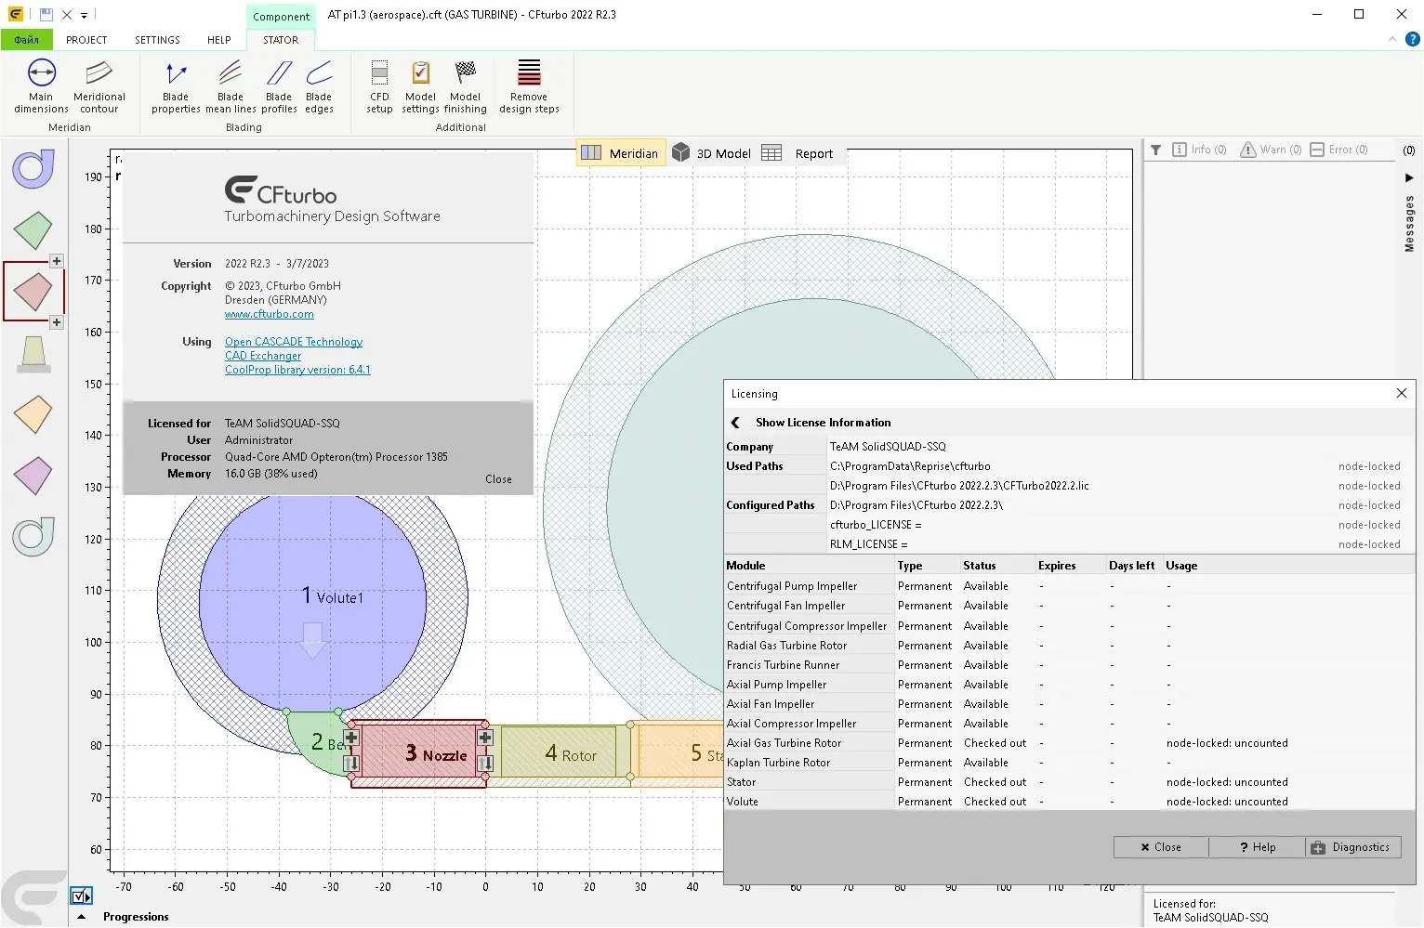Switch to Report view
1424x928 pixels.
click(x=798, y=153)
